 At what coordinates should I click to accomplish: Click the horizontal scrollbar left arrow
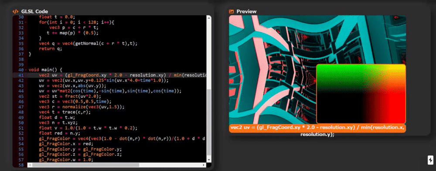tap(30, 165)
